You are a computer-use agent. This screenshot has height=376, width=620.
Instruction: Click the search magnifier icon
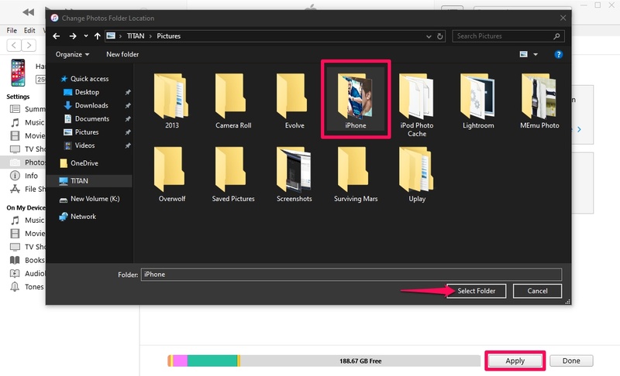556,36
